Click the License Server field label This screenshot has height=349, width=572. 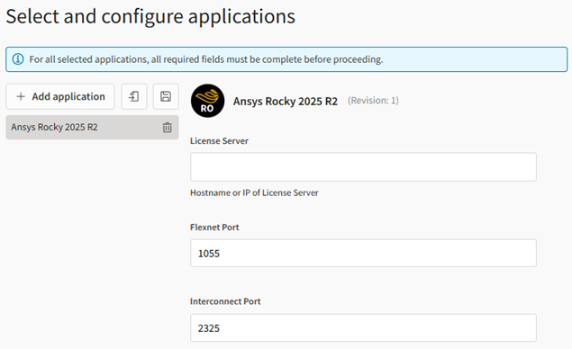[x=219, y=141]
